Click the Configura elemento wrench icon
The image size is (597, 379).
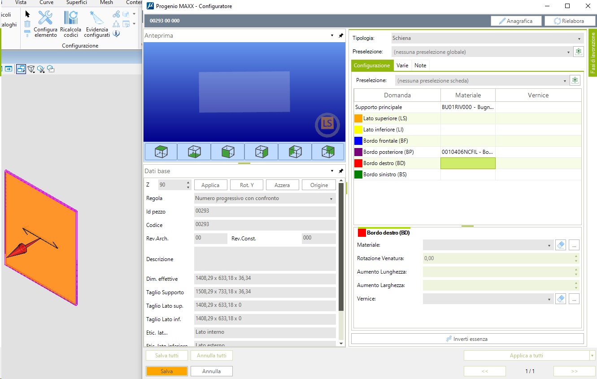coord(45,18)
